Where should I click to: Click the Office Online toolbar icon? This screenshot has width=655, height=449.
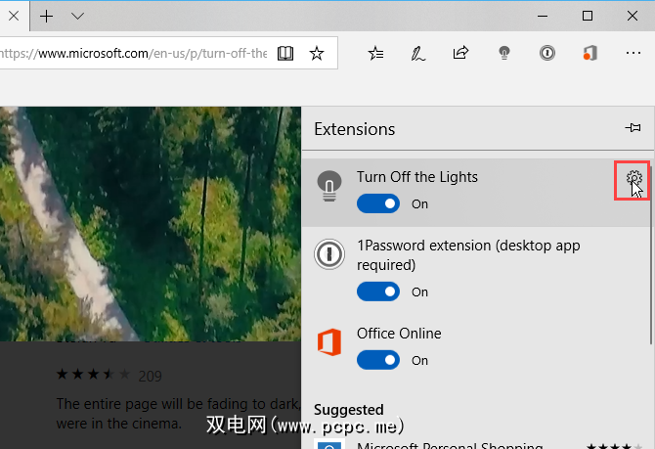[589, 54]
